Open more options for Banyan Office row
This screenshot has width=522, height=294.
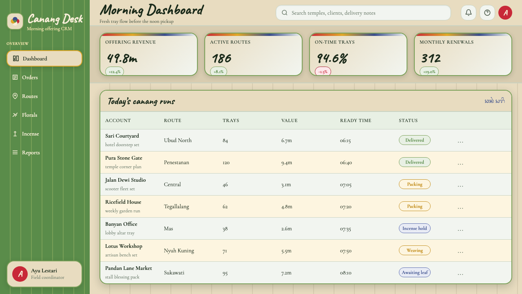point(460,229)
